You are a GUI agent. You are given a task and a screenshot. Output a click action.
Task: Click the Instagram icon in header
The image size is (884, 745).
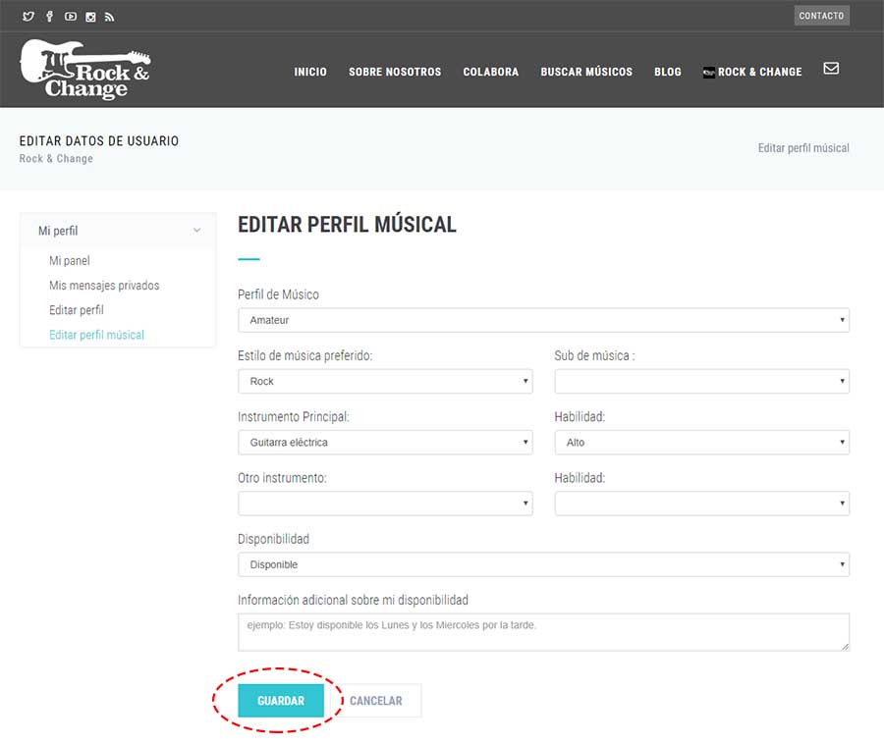click(x=90, y=17)
